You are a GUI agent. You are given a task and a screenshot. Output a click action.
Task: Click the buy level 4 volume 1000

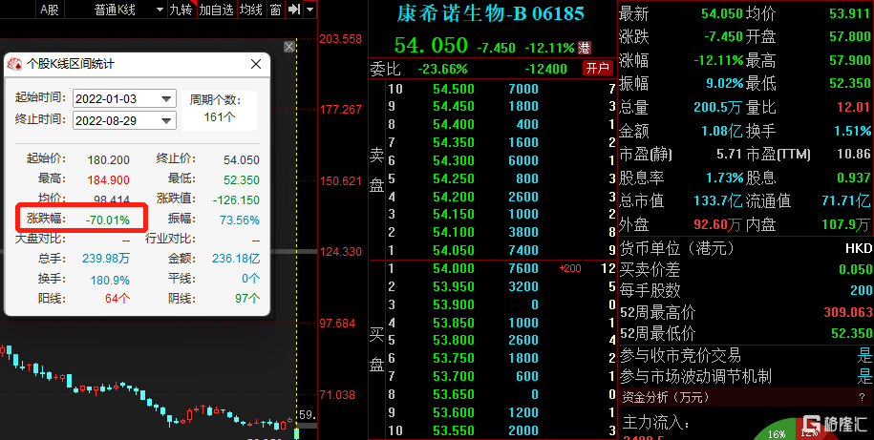point(523,323)
